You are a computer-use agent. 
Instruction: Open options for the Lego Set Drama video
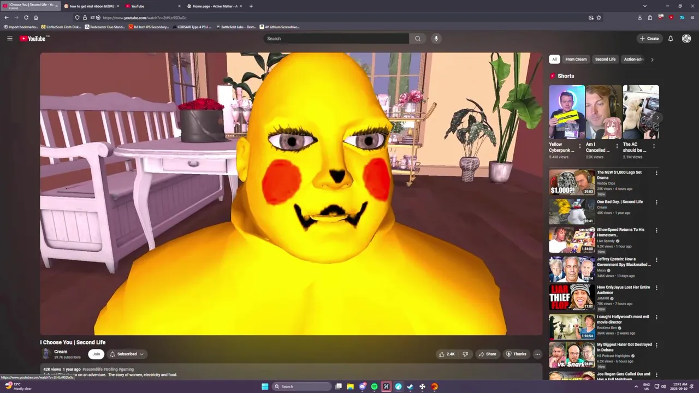pyautogui.click(x=656, y=173)
